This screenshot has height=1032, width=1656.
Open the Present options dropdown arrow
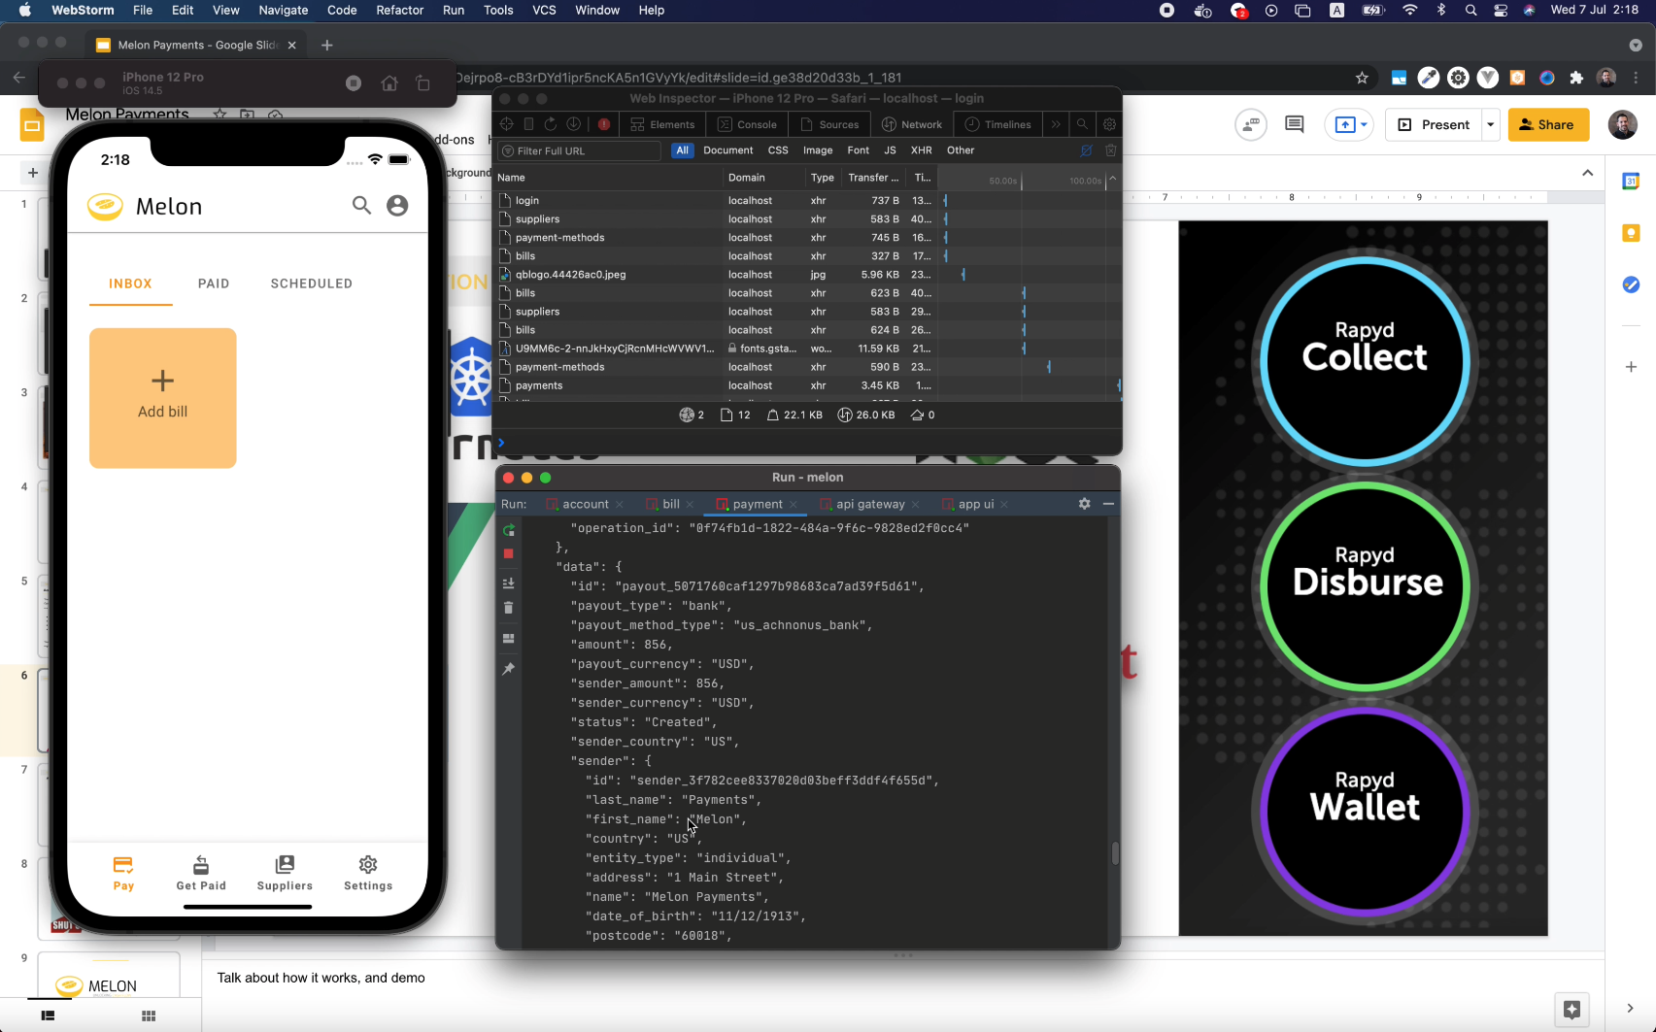1491,124
